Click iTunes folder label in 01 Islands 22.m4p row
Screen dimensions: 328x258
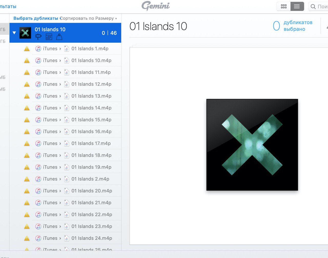click(x=50, y=214)
